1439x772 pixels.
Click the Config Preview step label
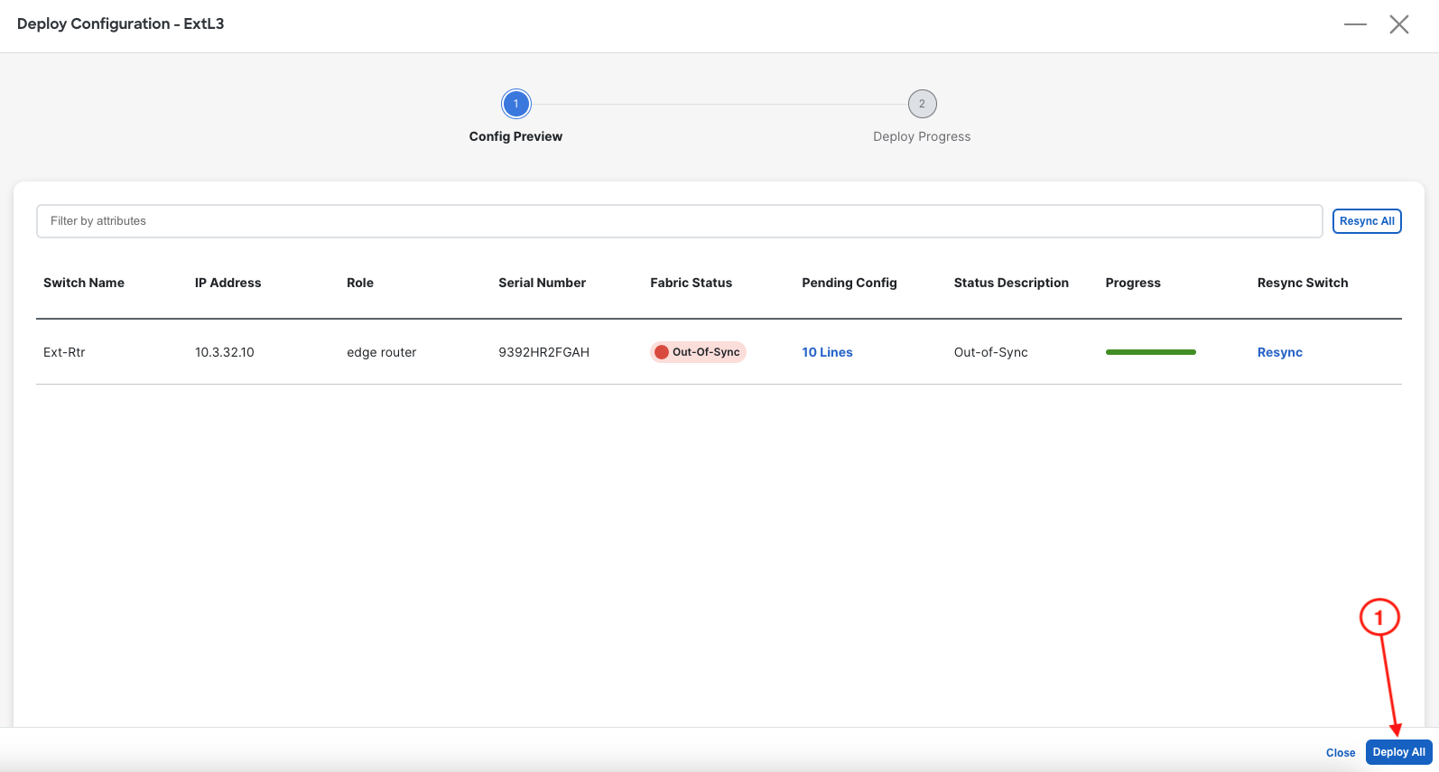click(515, 136)
